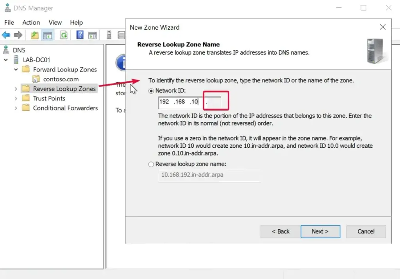Click the Next button in wizard

pyautogui.click(x=320, y=231)
